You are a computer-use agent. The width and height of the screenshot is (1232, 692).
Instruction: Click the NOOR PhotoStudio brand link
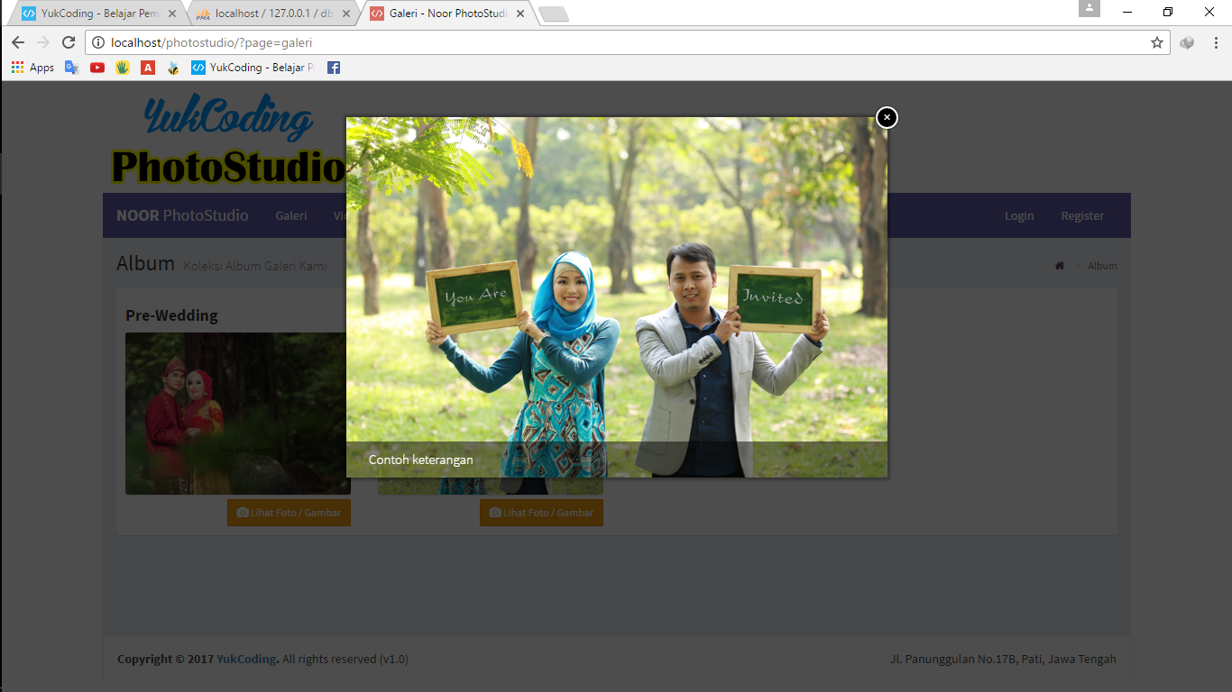click(x=182, y=215)
